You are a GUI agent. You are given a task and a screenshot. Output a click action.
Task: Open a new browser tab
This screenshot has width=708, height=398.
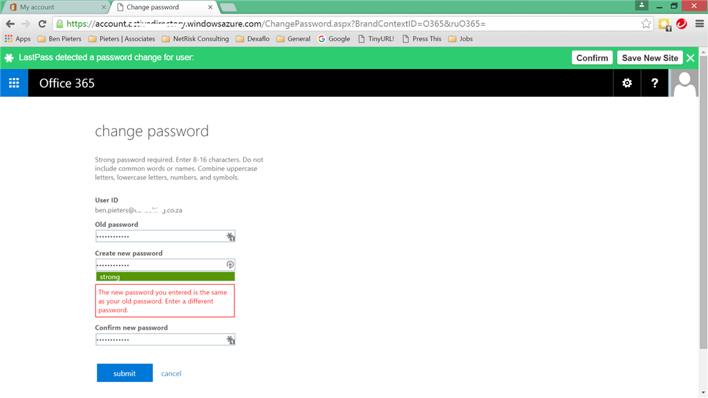[x=227, y=7]
